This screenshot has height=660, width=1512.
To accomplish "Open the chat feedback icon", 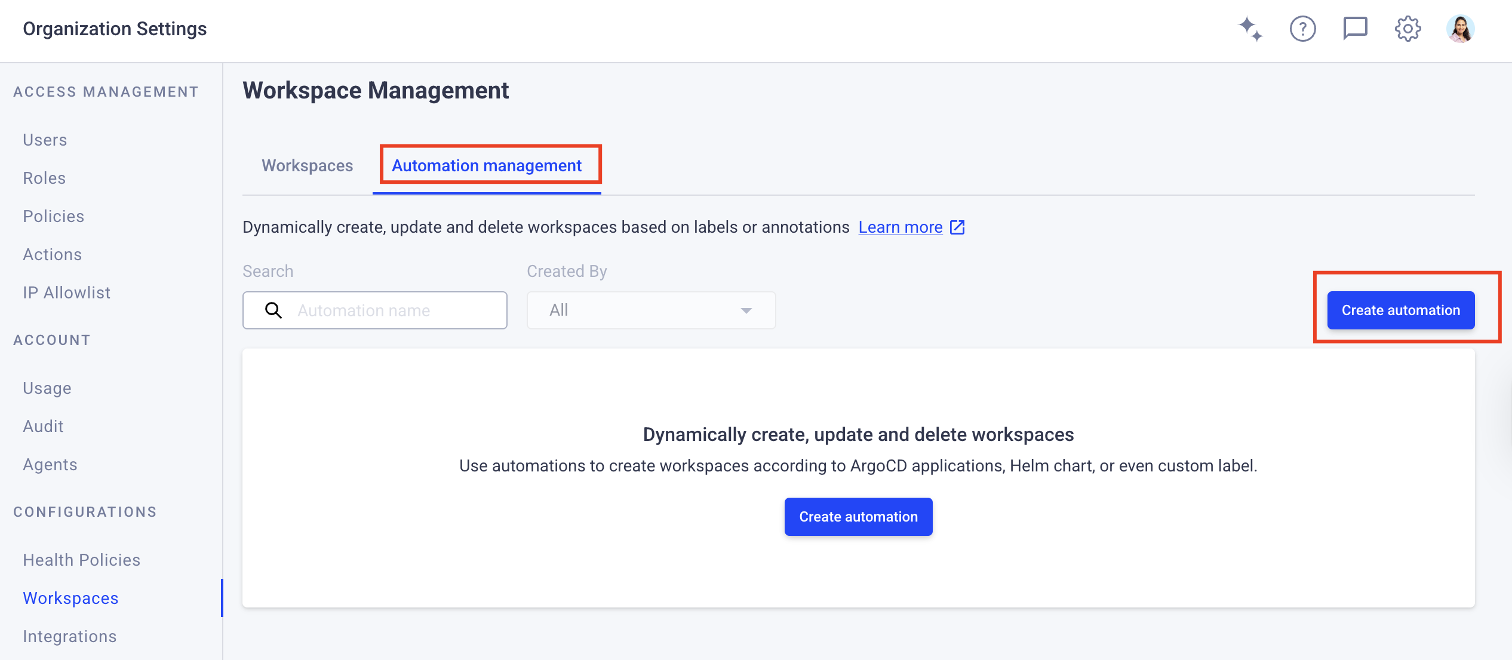I will click(1355, 29).
